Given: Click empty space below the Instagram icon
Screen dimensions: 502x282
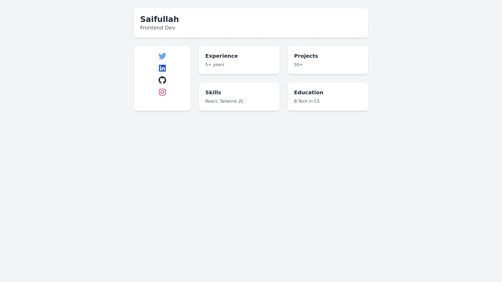Looking at the screenshot, I should 162,104.
